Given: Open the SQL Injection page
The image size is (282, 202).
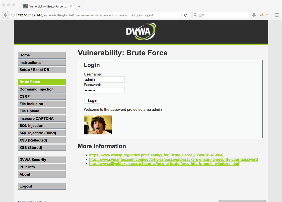Looking at the screenshot, I should (x=42, y=126).
